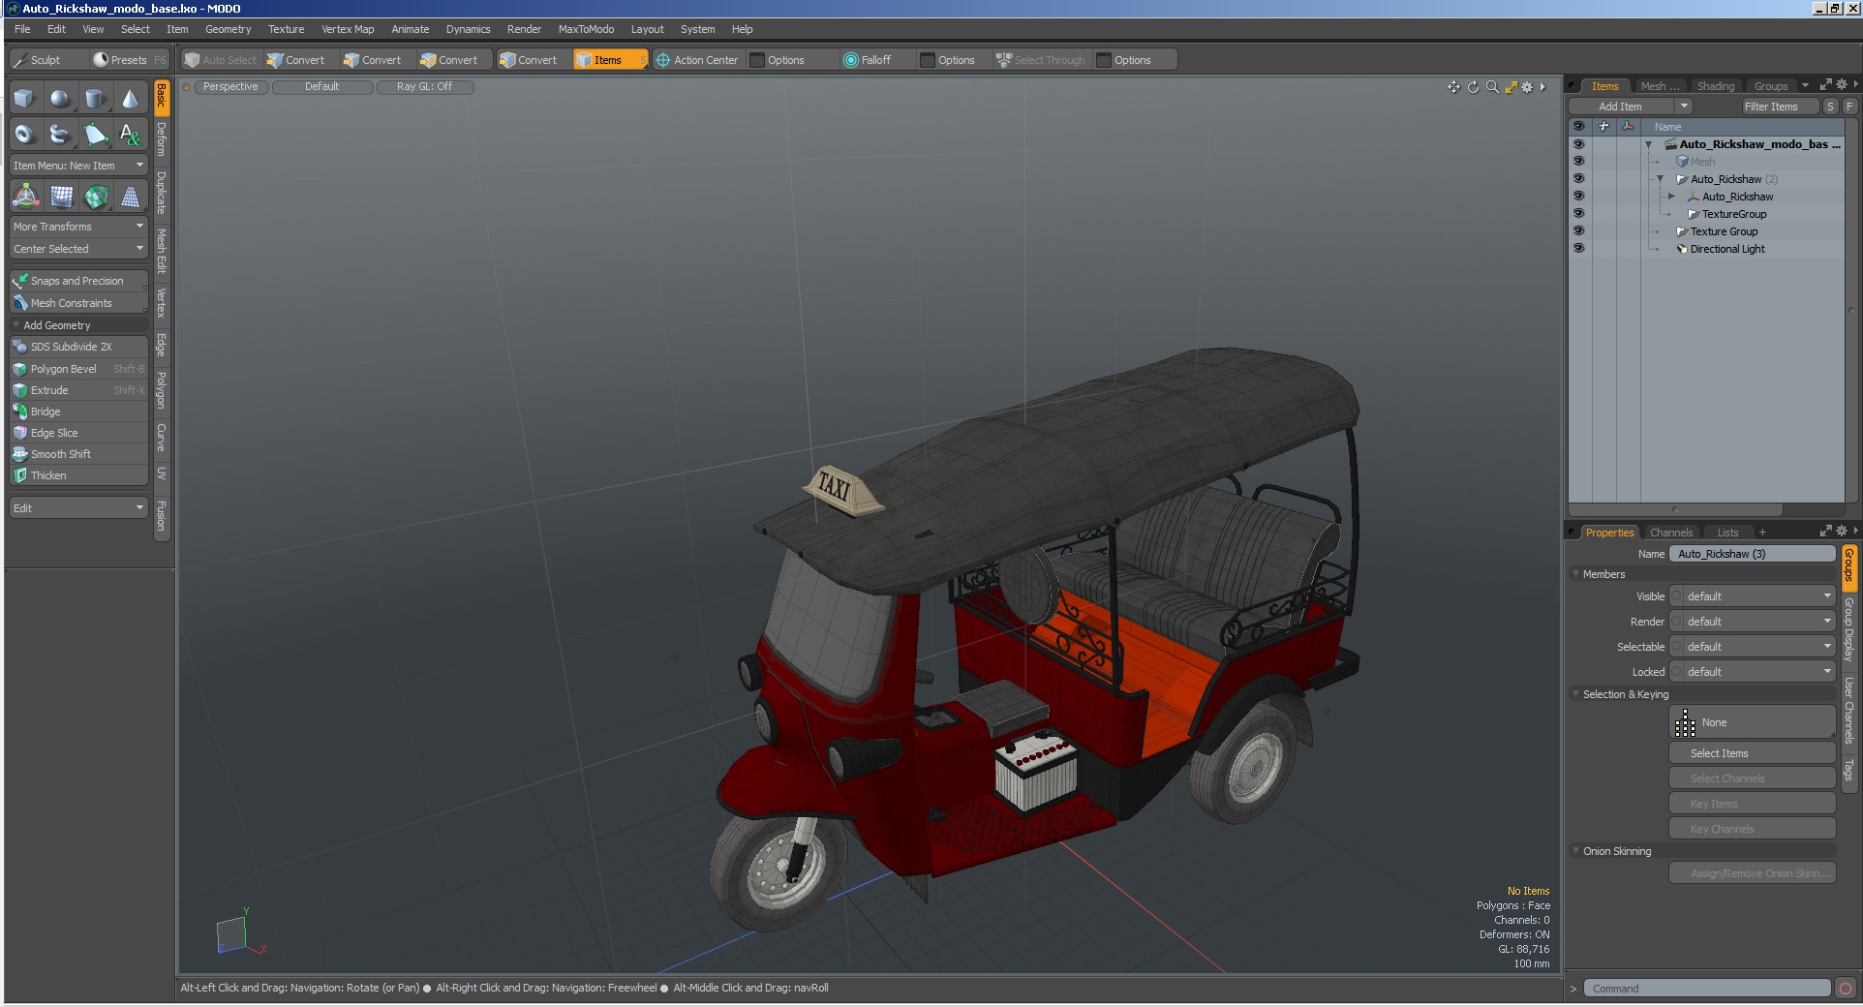Switch to the Deform vertical tab
This screenshot has width=1863, height=1007.
pyautogui.click(x=162, y=139)
